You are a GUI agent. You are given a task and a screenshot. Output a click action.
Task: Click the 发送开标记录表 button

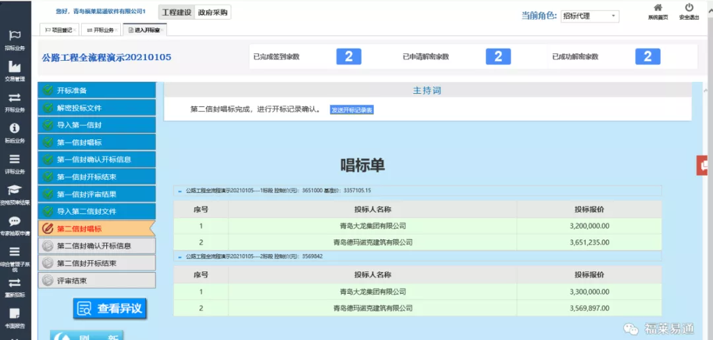click(352, 110)
